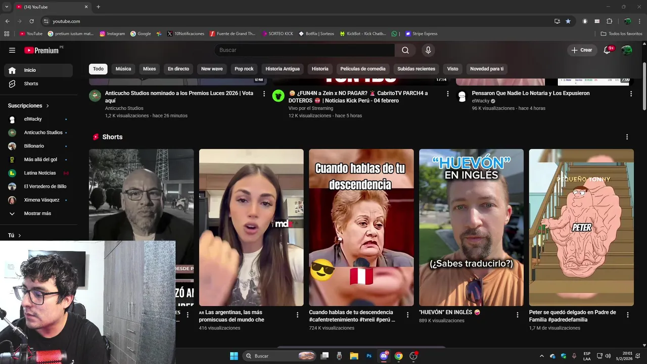Bookmark page with the star icon

tap(568, 21)
